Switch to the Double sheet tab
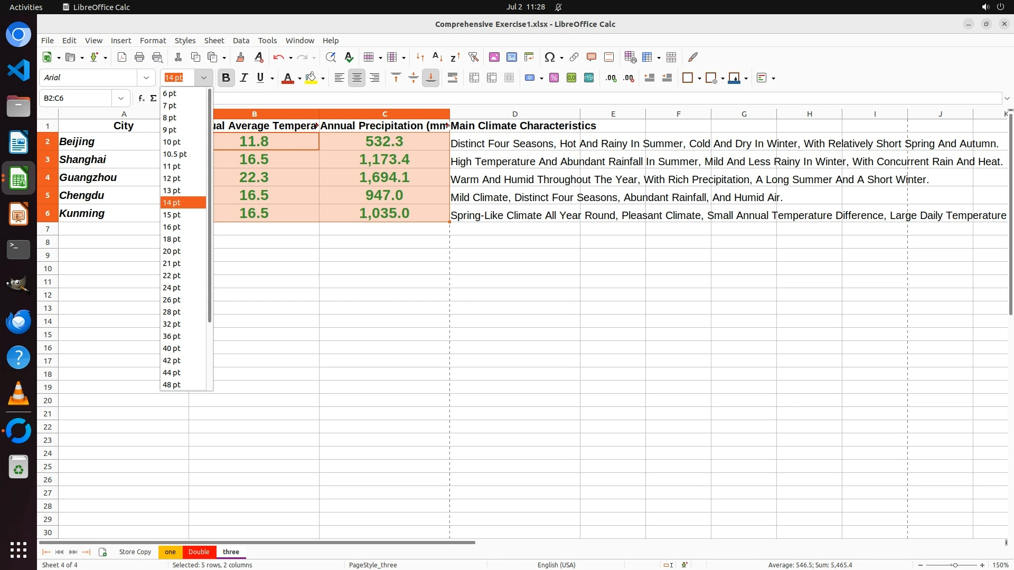Screen dimensions: 1014x570 pos(199,552)
